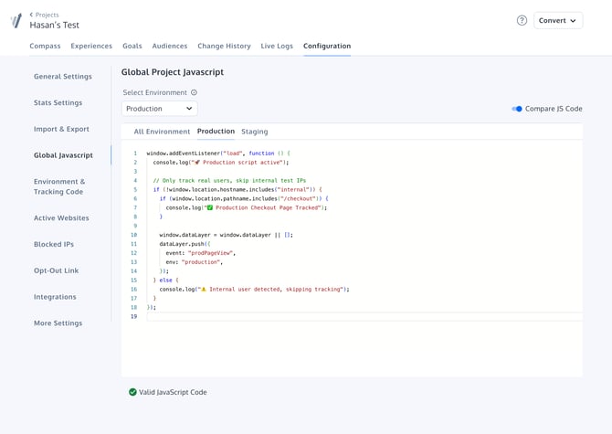Switch to the Compass tab

click(45, 46)
